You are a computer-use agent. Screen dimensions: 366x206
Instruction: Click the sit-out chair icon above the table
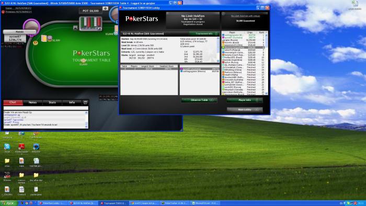pos(75,28)
